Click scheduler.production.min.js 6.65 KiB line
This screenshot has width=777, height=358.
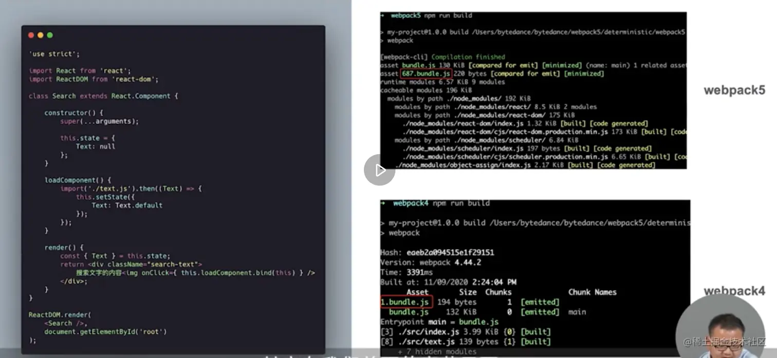pyautogui.click(x=544, y=157)
